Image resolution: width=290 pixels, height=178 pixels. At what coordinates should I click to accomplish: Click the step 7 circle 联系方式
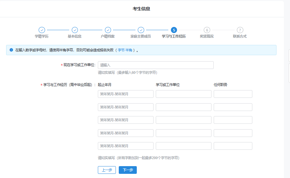click(240, 30)
